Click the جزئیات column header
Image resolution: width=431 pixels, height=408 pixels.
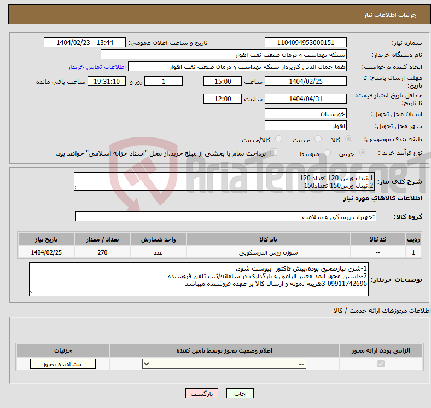(x=63, y=350)
